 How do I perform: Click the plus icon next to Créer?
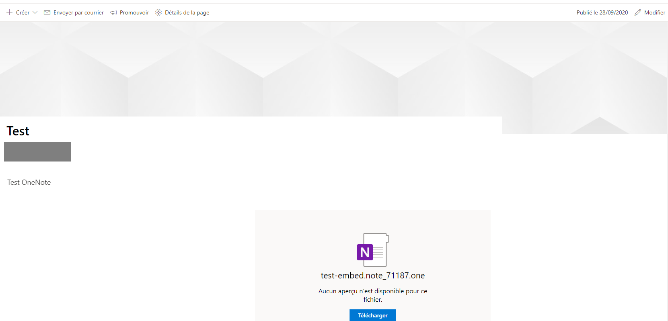pyautogui.click(x=10, y=12)
